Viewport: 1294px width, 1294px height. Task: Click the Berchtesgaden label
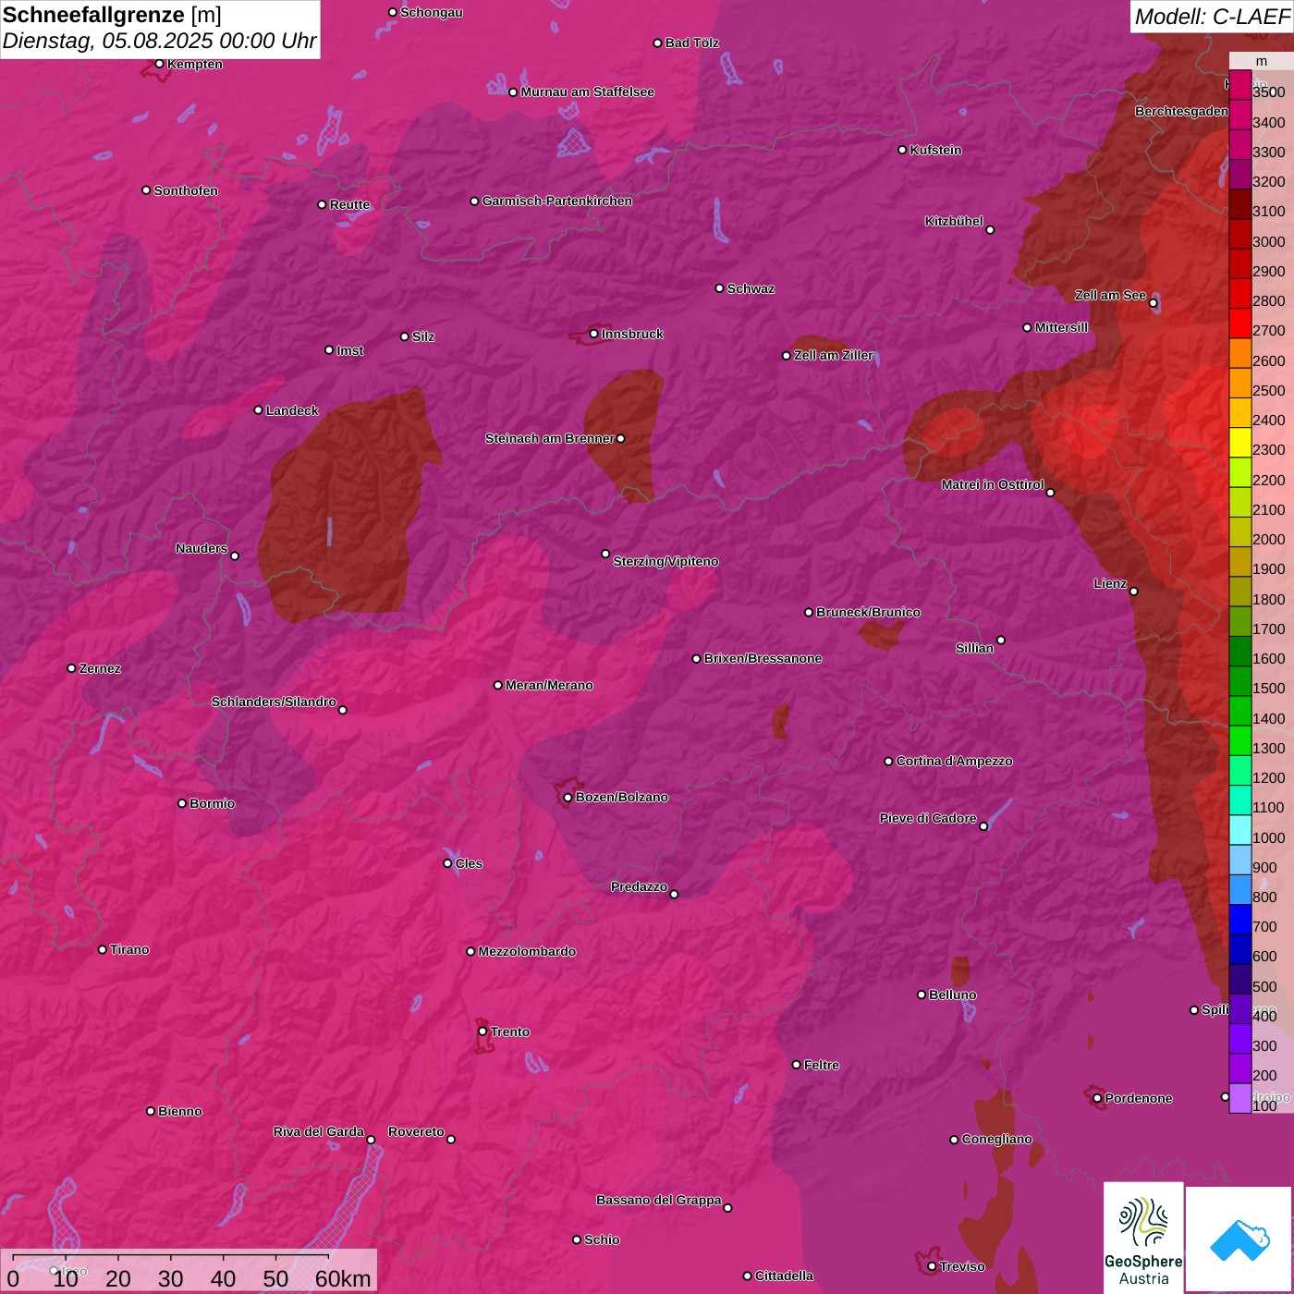pos(1181,111)
